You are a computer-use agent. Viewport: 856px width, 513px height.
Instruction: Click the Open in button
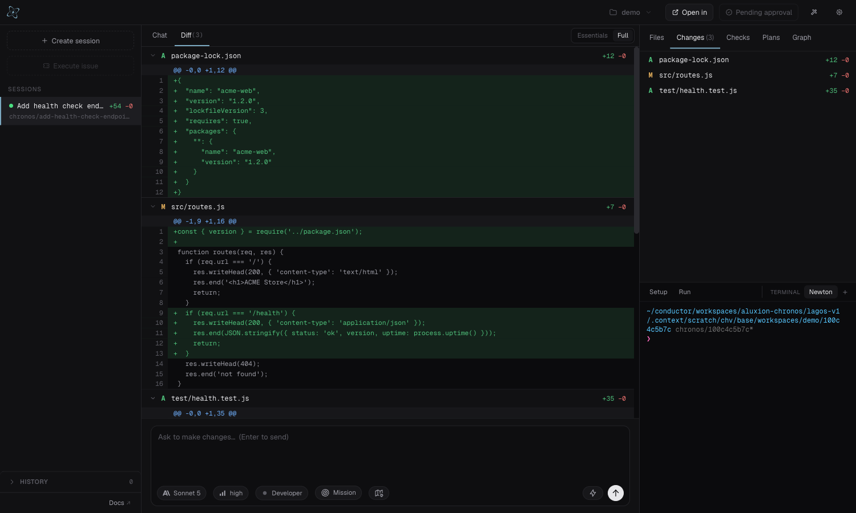point(689,12)
